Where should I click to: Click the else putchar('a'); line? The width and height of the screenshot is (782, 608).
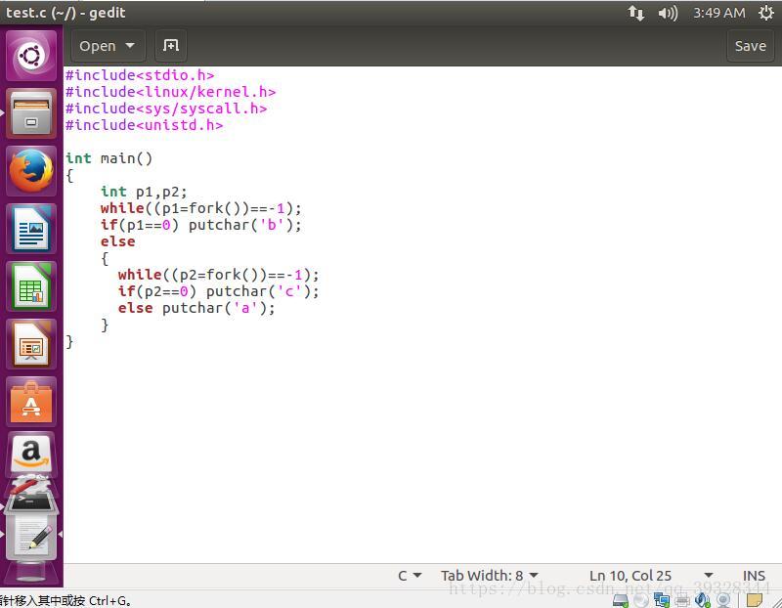196,308
